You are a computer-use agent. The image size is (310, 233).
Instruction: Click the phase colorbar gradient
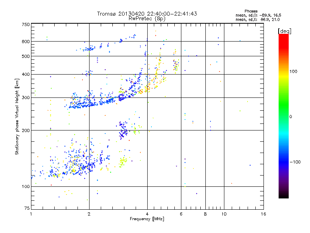284,116
